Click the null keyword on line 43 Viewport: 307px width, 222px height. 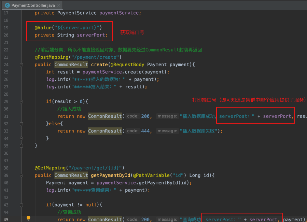coord(91,205)
